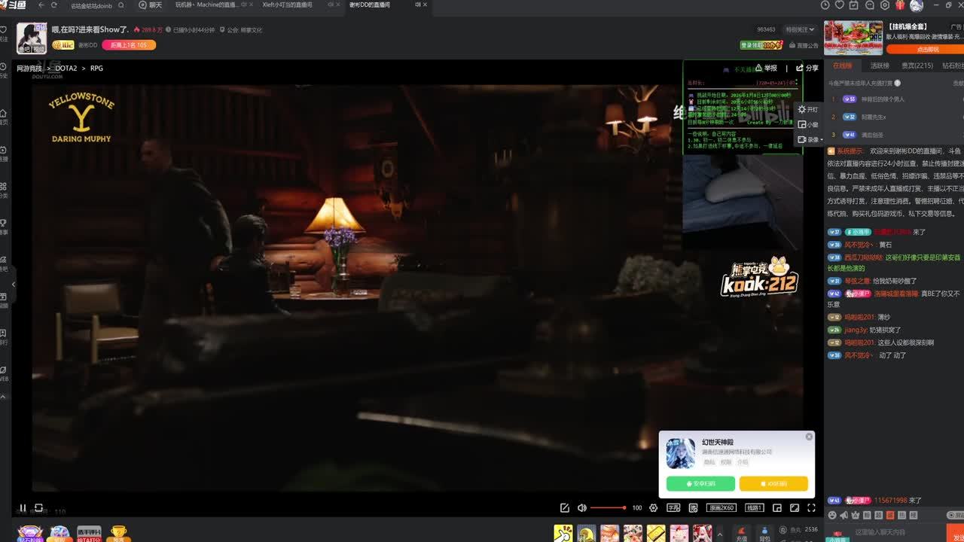Viewport: 964px width, 542px height.
Task: Refresh the page with the reload icon
Action: 53,5
